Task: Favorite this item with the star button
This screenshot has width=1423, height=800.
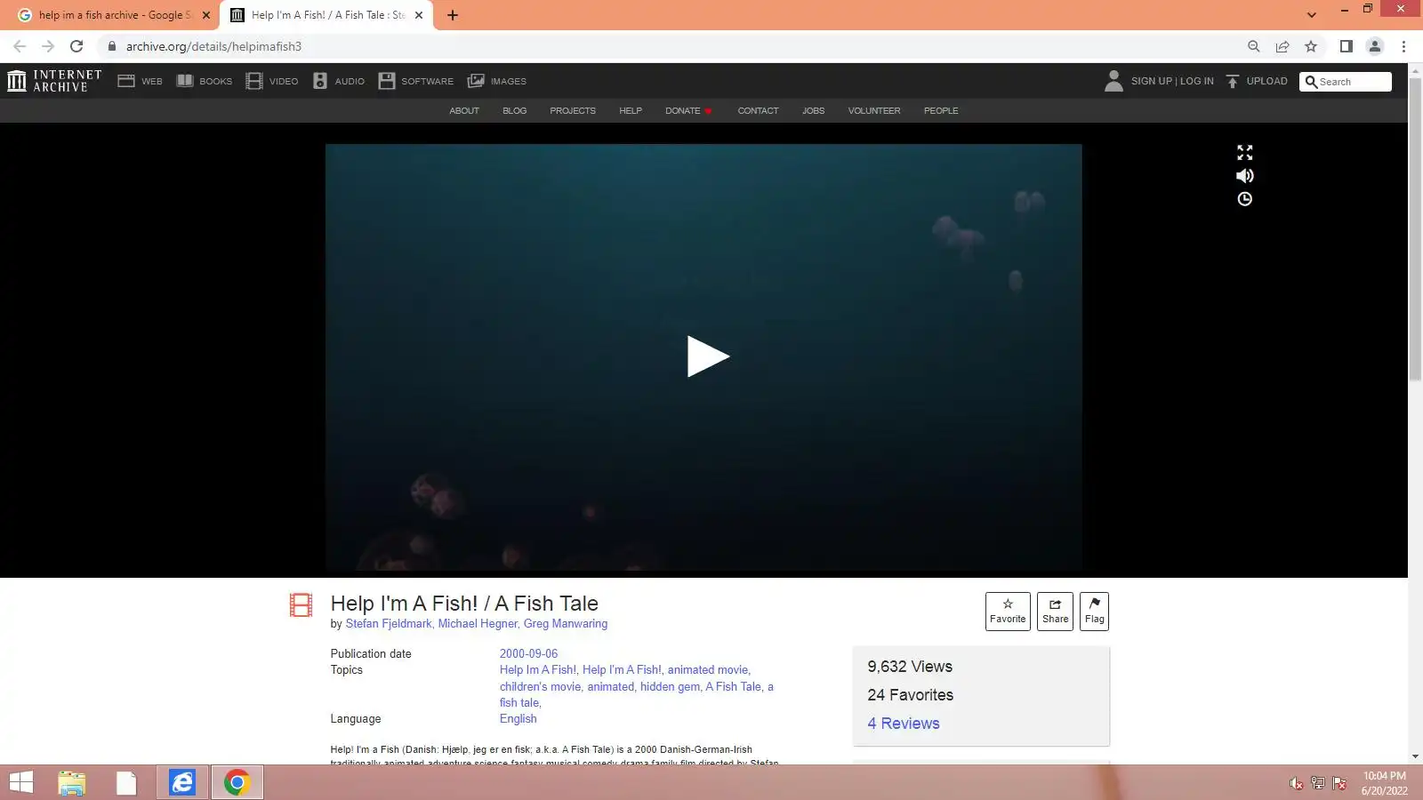Action: 1008,612
